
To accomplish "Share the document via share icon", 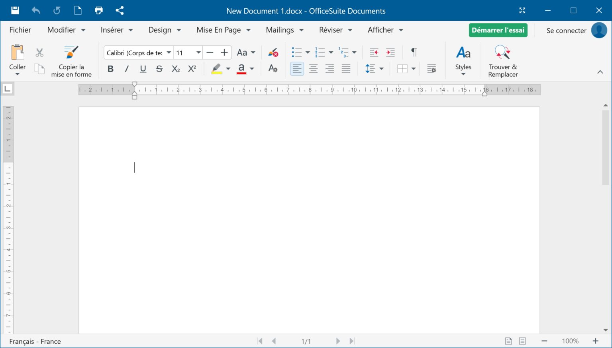I will coord(120,10).
